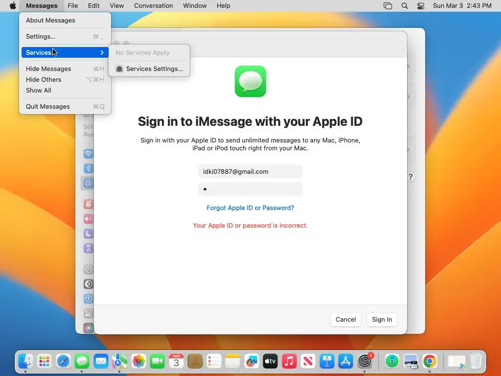Open the Help menu
The height and width of the screenshot is (376, 501).
pyautogui.click(x=223, y=6)
